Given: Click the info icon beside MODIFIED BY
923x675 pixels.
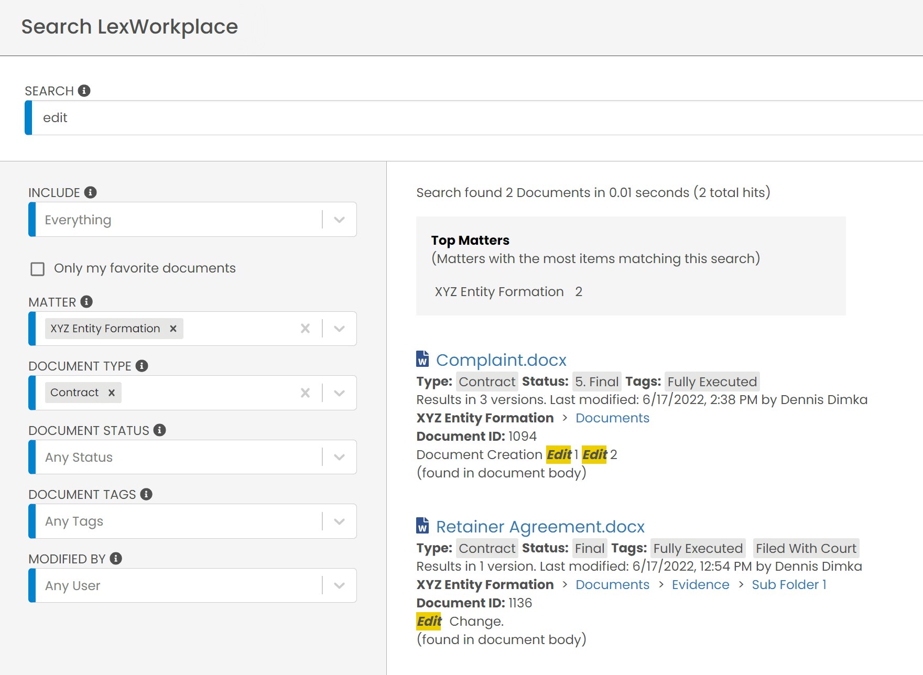Looking at the screenshot, I should 116,559.
